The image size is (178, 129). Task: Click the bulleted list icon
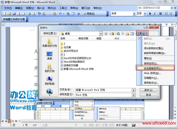[171, 14]
